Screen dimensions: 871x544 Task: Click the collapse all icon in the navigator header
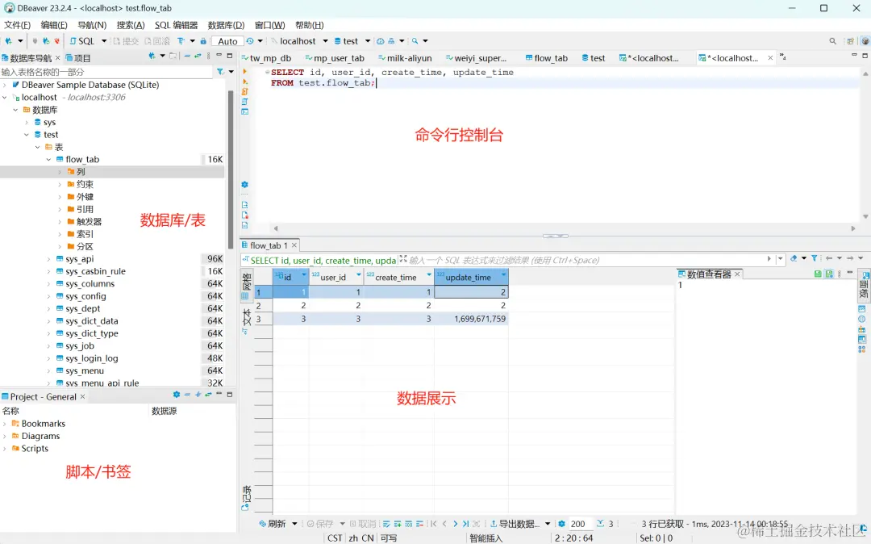click(187, 56)
